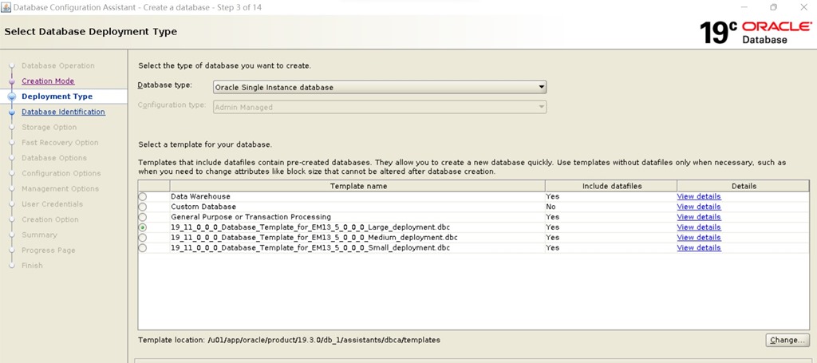Click the Include datafiles column header
Screen dimensions: 817x363
pos(611,186)
